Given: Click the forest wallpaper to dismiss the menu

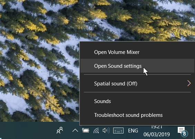Looking at the screenshot, I should pyautogui.click(x=37, y=62).
